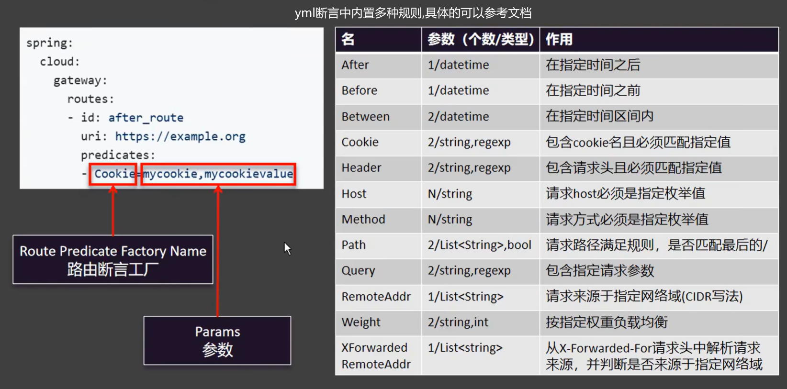
Task: Click the slide title about yml断言
Action: [413, 13]
